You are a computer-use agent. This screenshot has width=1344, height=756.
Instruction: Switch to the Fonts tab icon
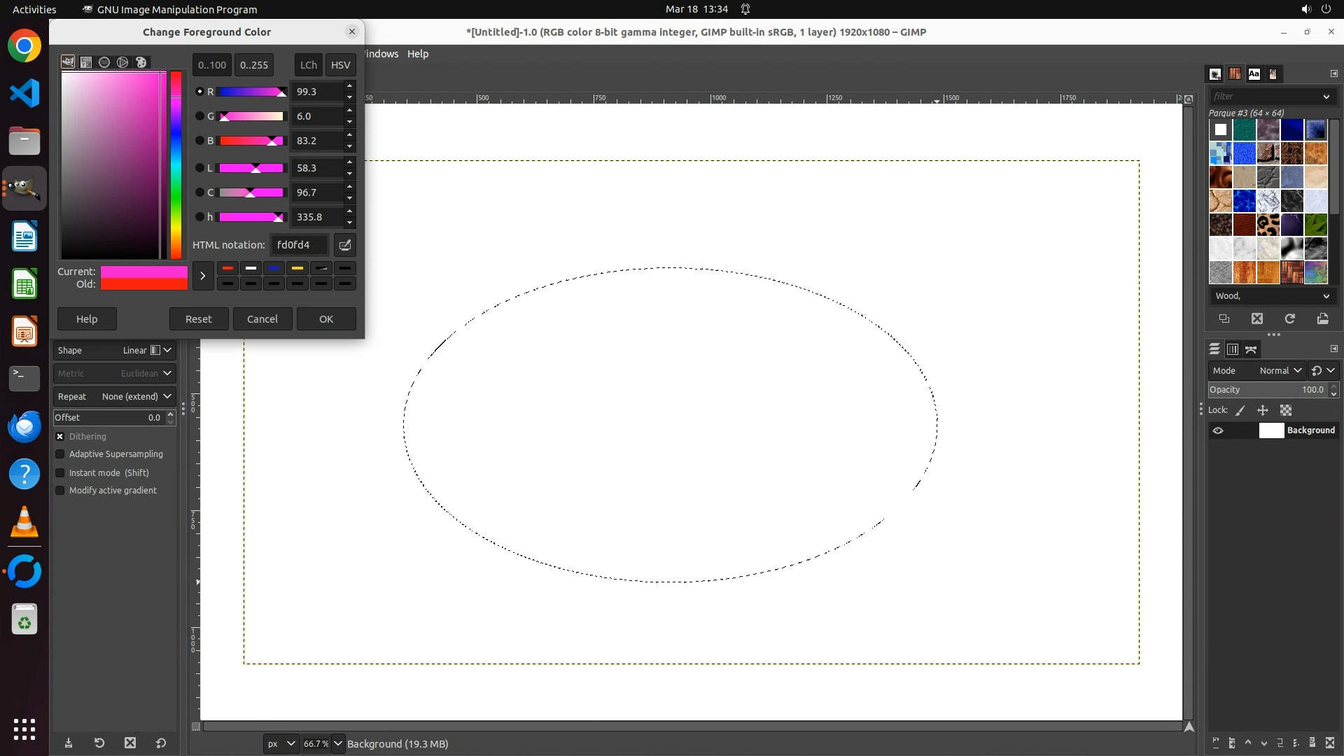(1254, 74)
